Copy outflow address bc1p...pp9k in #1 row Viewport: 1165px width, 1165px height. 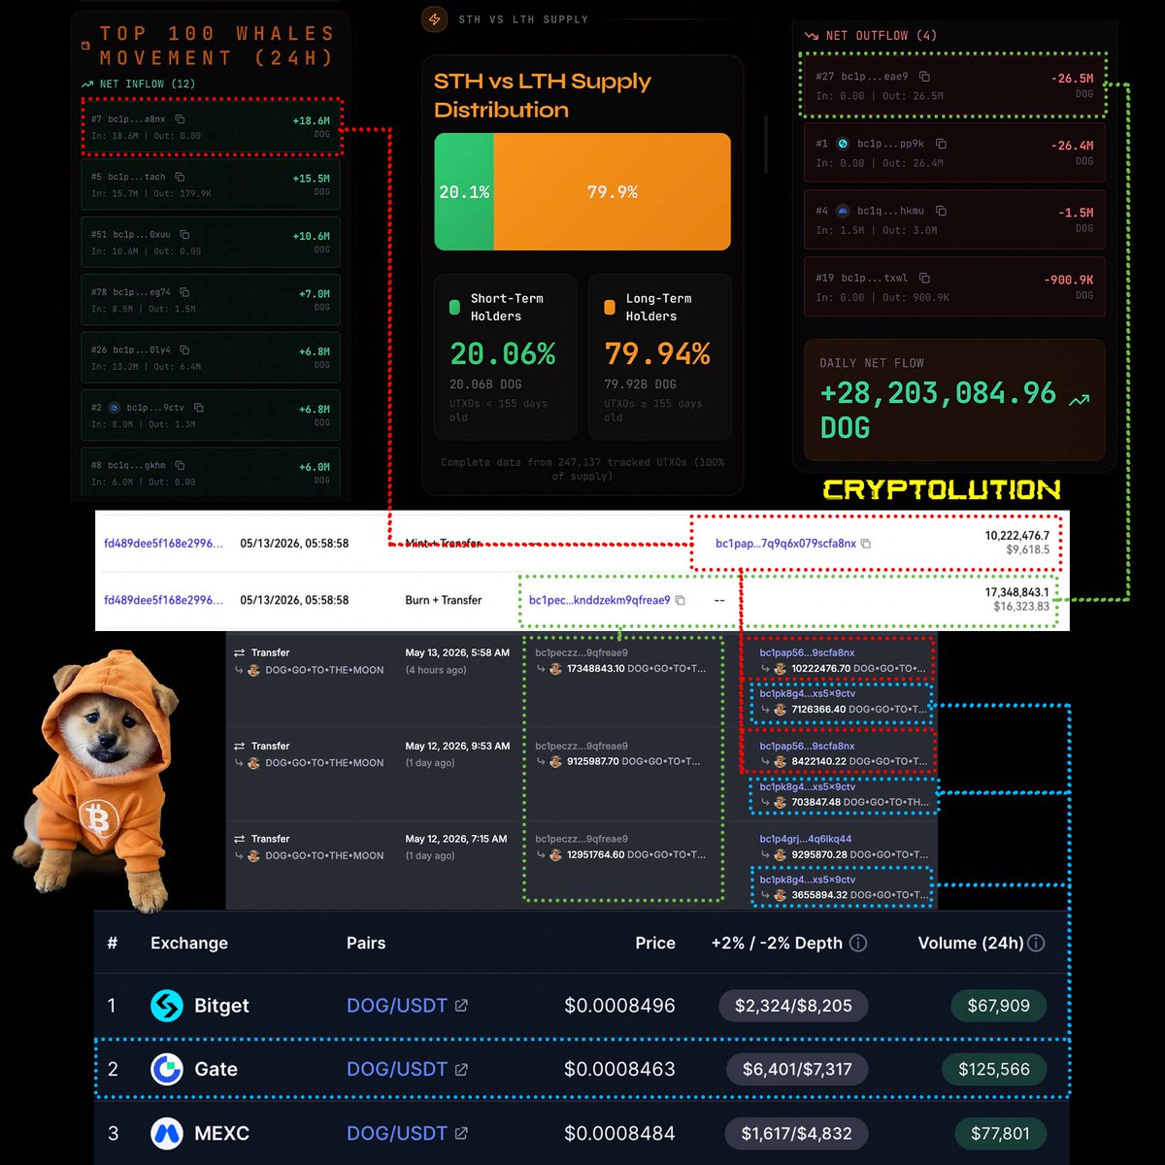point(941,144)
